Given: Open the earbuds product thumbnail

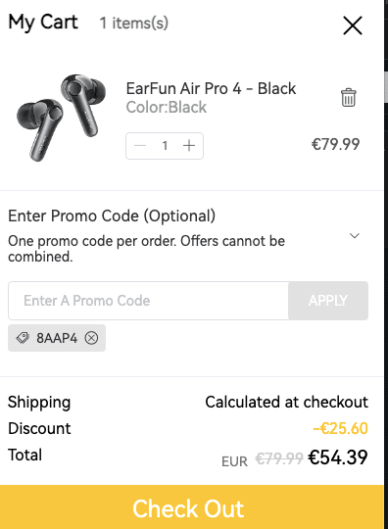Looking at the screenshot, I should [61, 117].
